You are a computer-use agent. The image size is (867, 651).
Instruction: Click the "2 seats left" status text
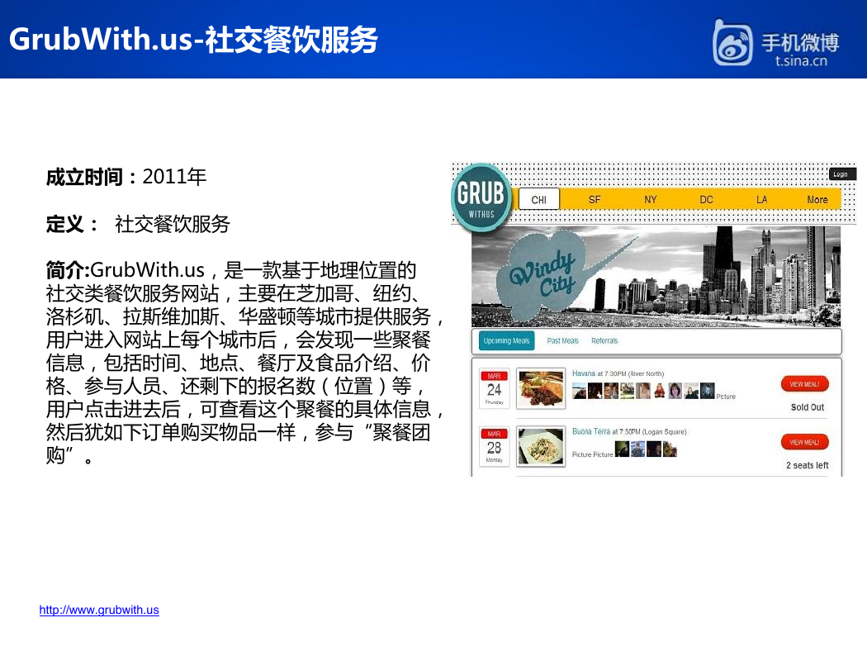click(808, 465)
